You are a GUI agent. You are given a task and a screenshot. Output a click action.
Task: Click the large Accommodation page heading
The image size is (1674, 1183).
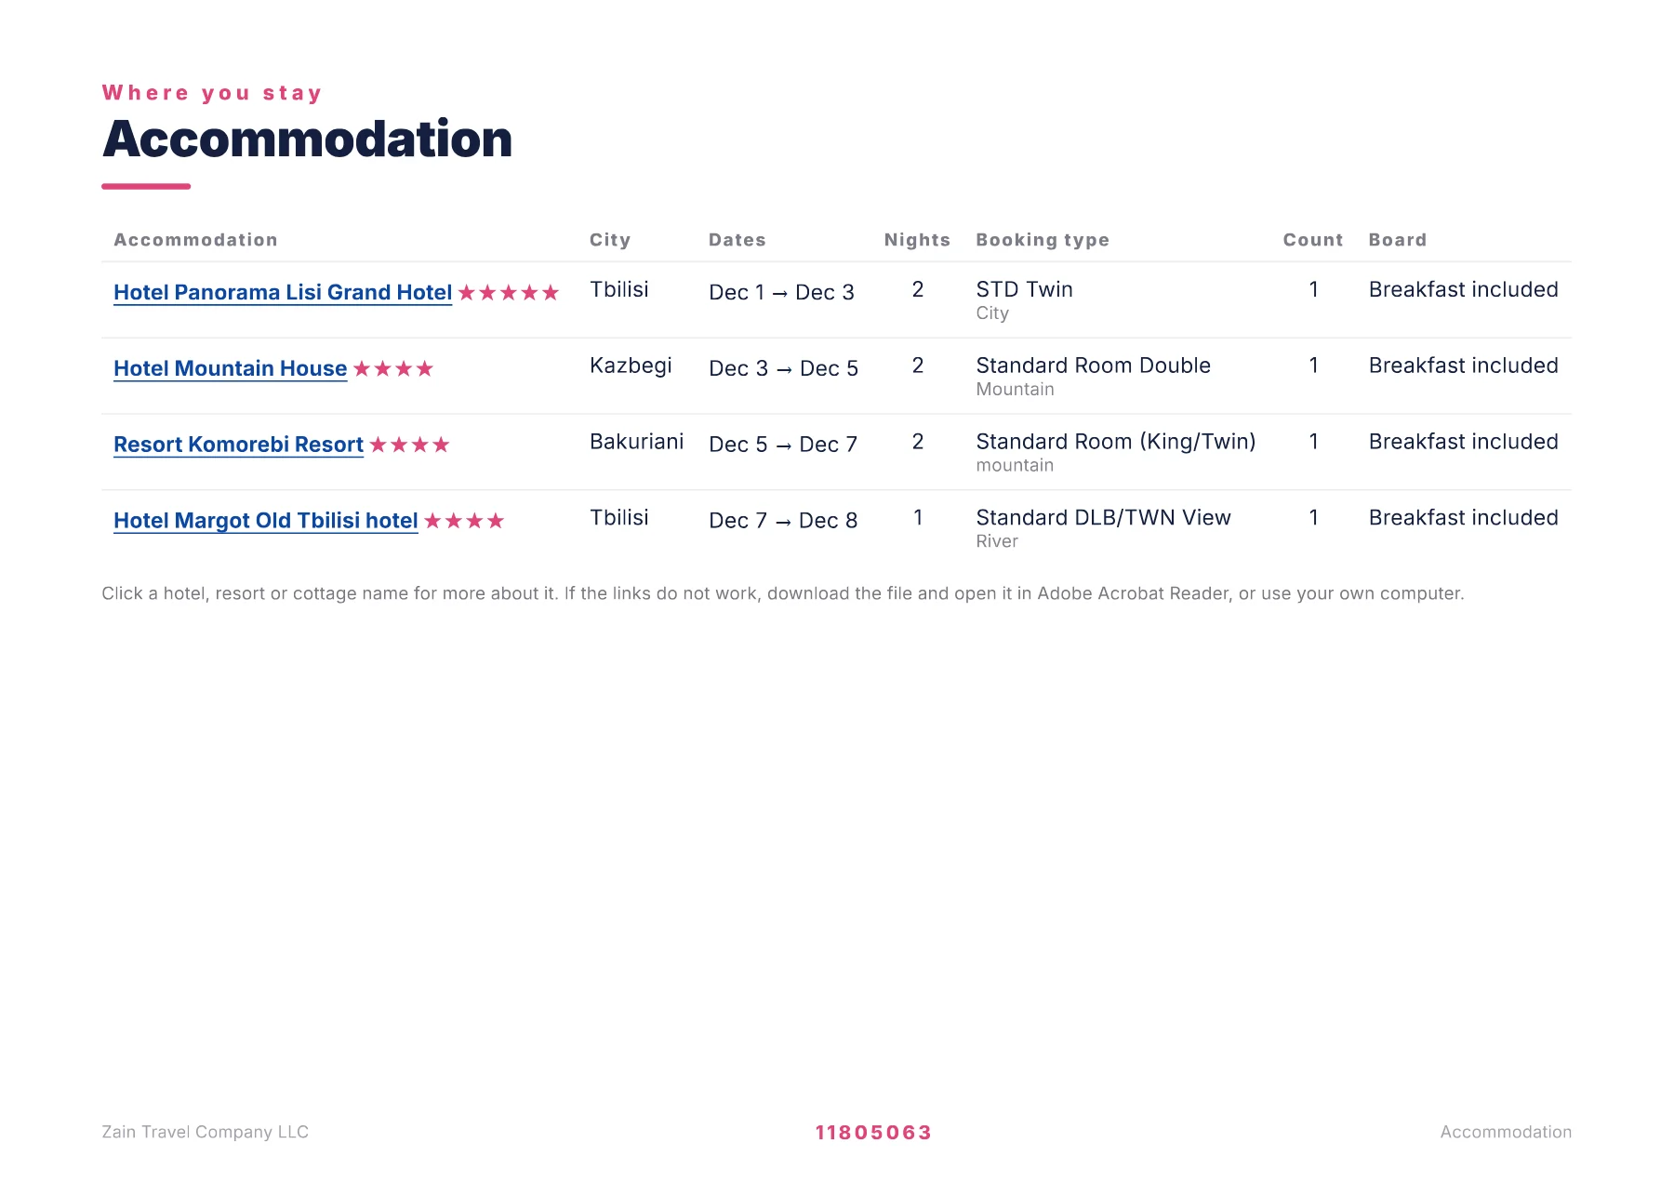tap(307, 140)
